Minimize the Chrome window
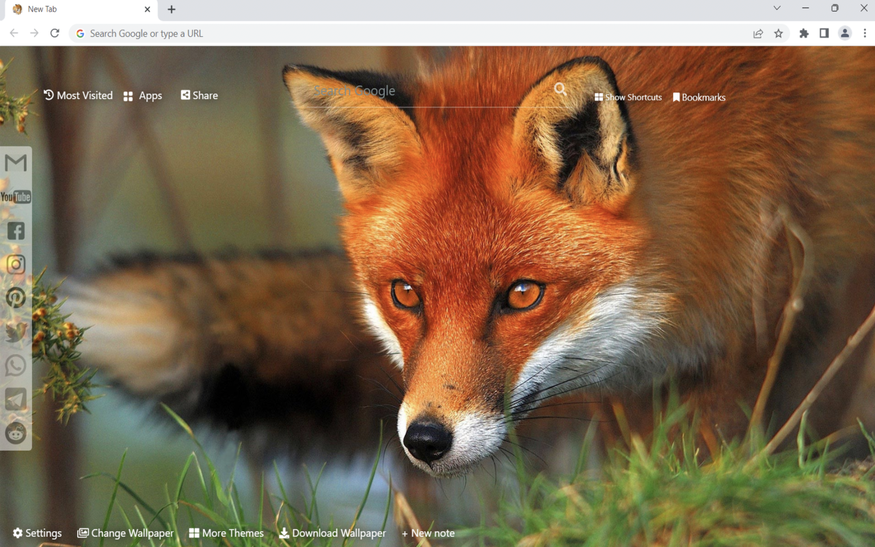Image resolution: width=875 pixels, height=547 pixels. [806, 8]
